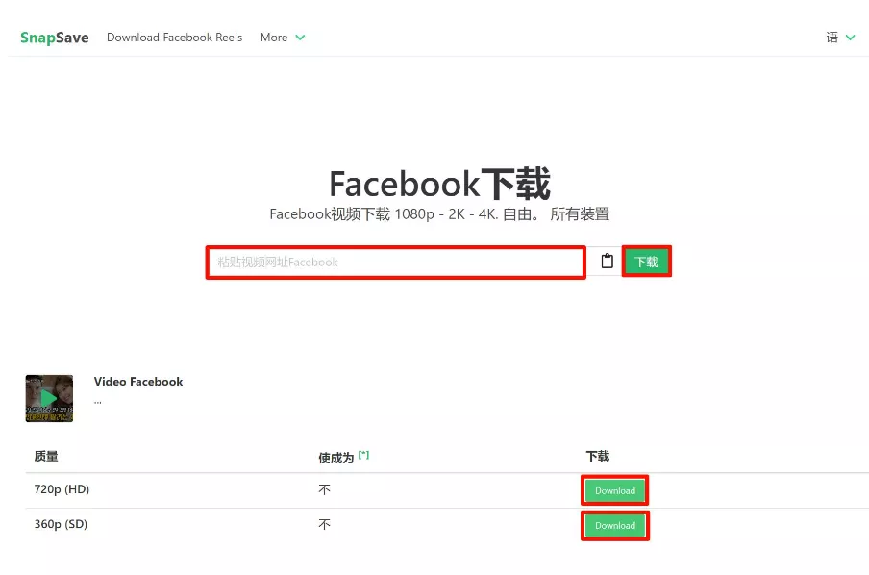Select the 720p (HD) quality text
869x575 pixels.
[62, 489]
